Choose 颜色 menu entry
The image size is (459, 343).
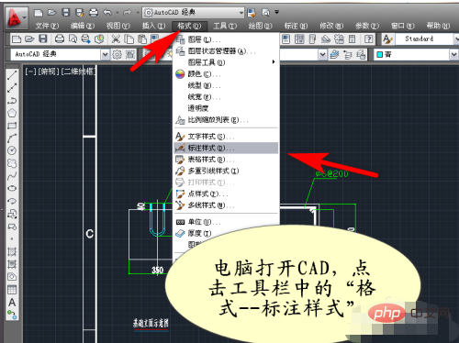pyautogui.click(x=226, y=74)
